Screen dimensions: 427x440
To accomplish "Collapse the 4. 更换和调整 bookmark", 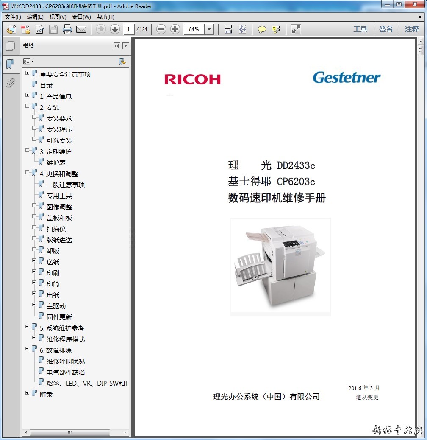I will (28, 172).
